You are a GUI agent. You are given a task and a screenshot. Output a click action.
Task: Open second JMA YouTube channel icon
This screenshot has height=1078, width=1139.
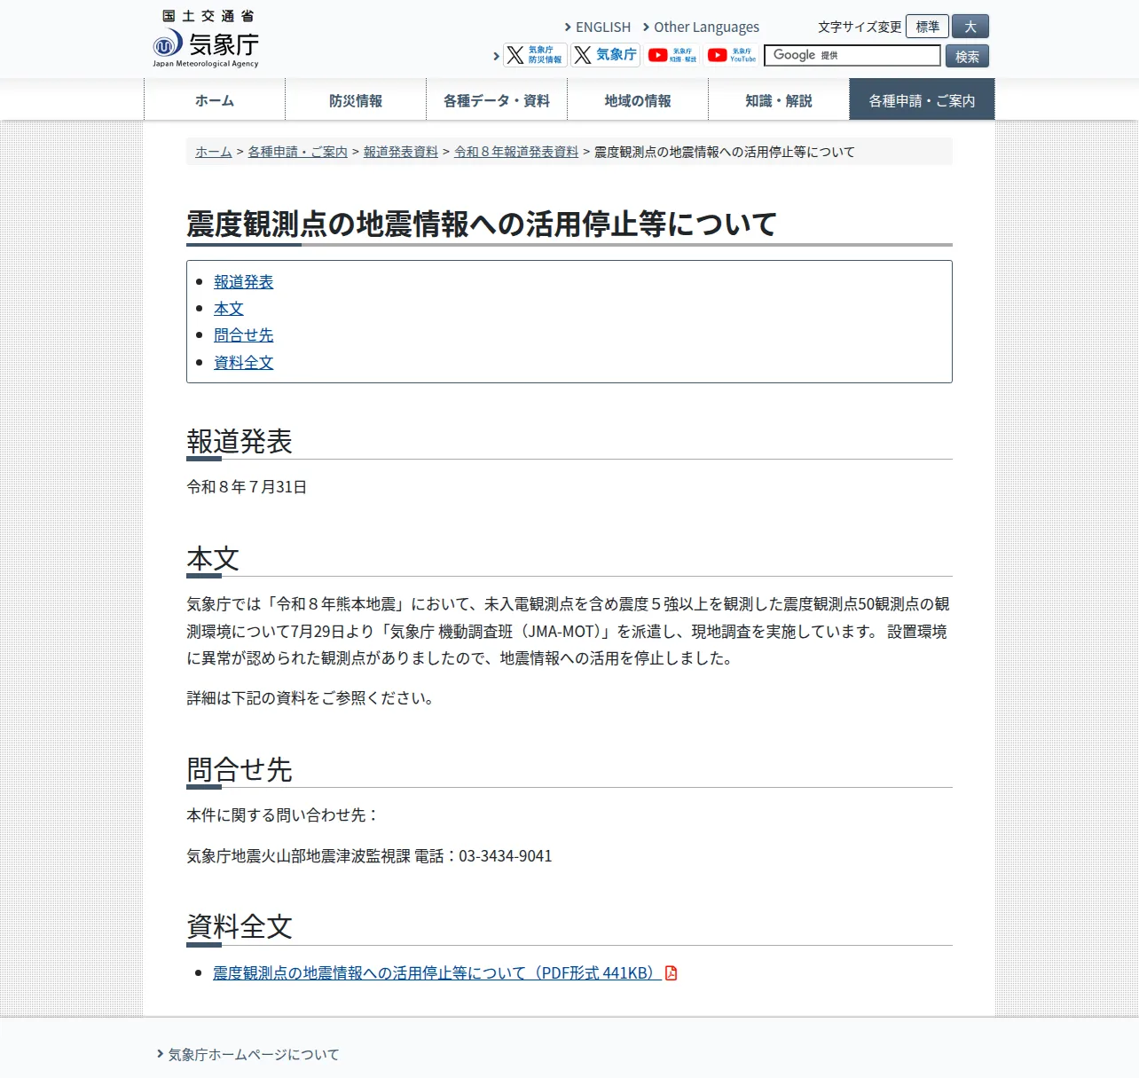[732, 55]
